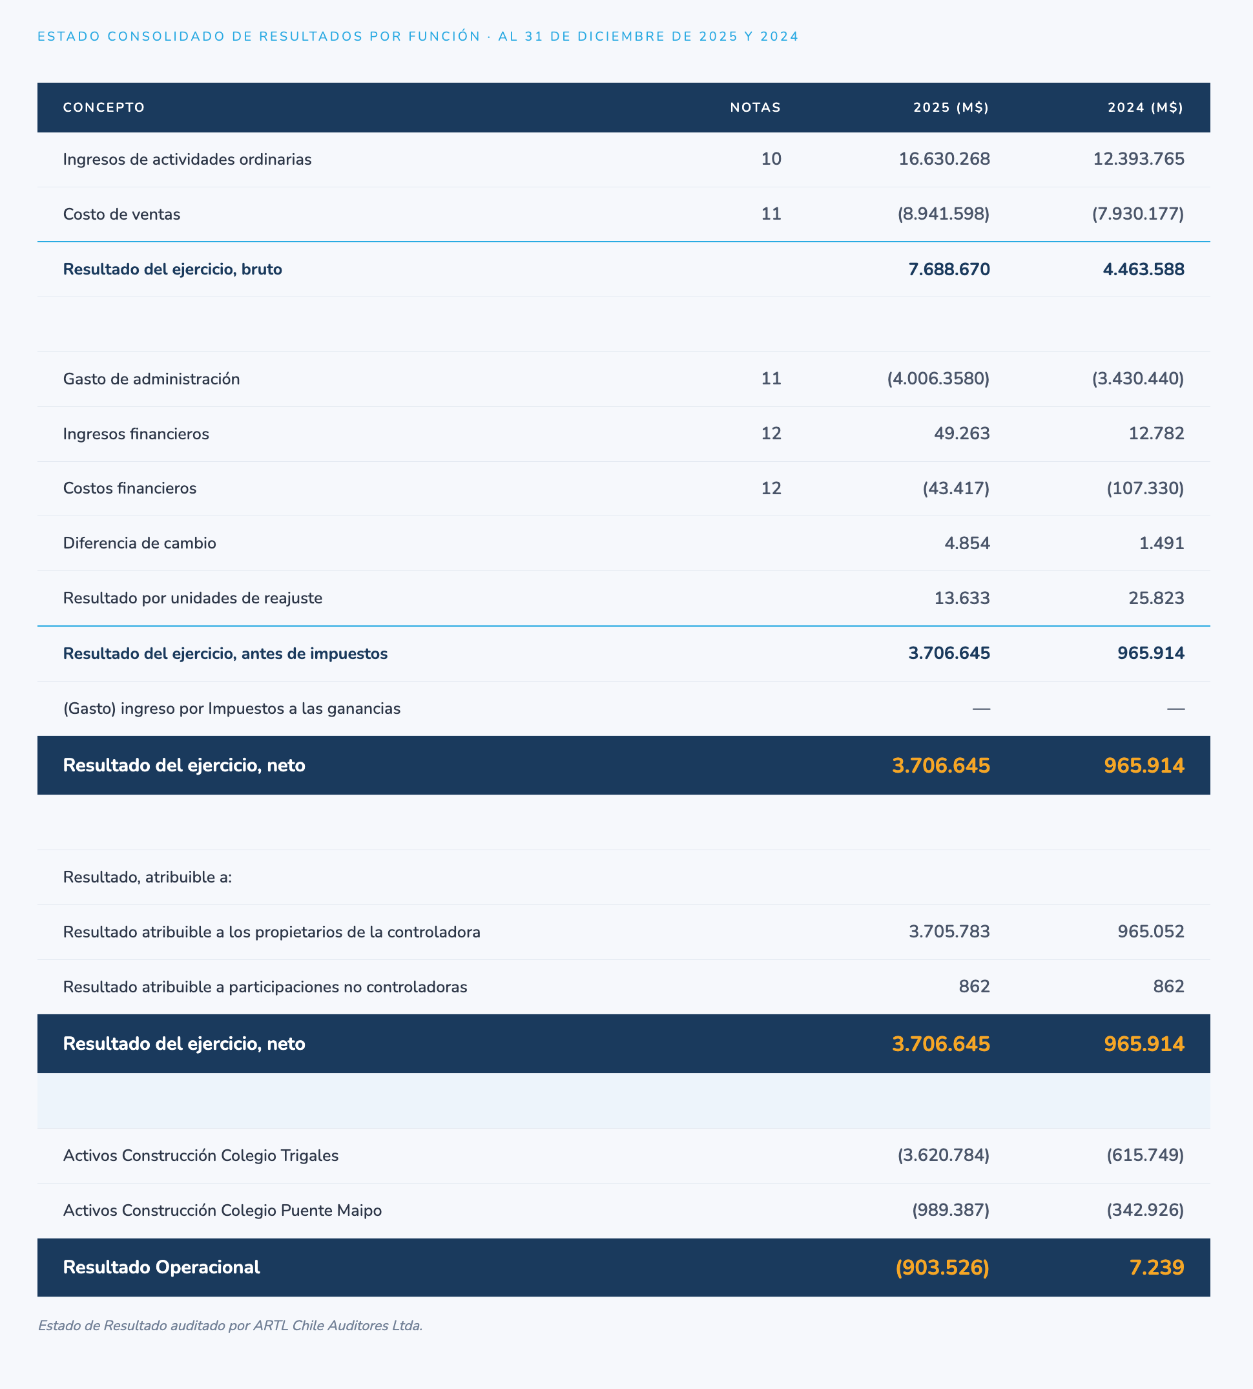Click Resultado atribuible a propietarios de la controladora
This screenshot has width=1253, height=1389.
[x=272, y=932]
